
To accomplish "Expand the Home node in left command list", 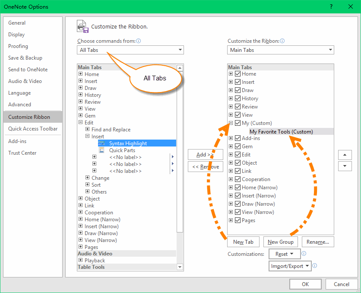I will tap(81, 74).
